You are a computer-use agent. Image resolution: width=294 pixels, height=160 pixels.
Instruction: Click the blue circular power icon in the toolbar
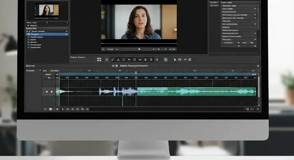pyautogui.click(x=165, y=60)
